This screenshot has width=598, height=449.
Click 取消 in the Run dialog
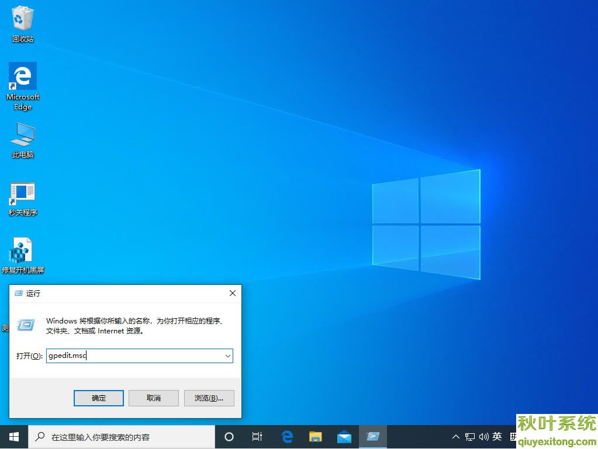(x=154, y=398)
